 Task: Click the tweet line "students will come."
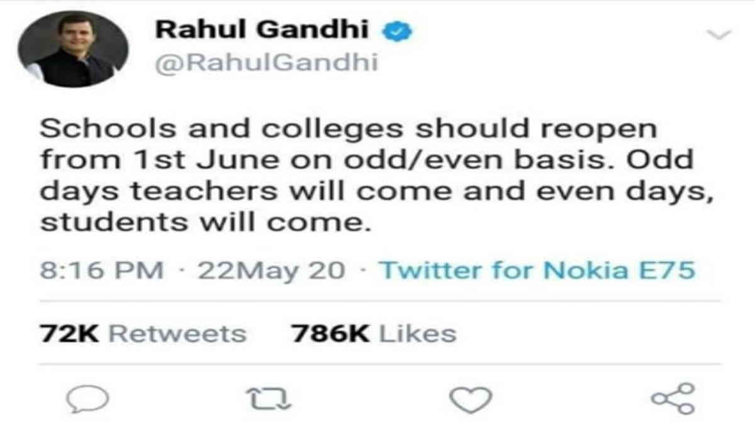point(203,223)
